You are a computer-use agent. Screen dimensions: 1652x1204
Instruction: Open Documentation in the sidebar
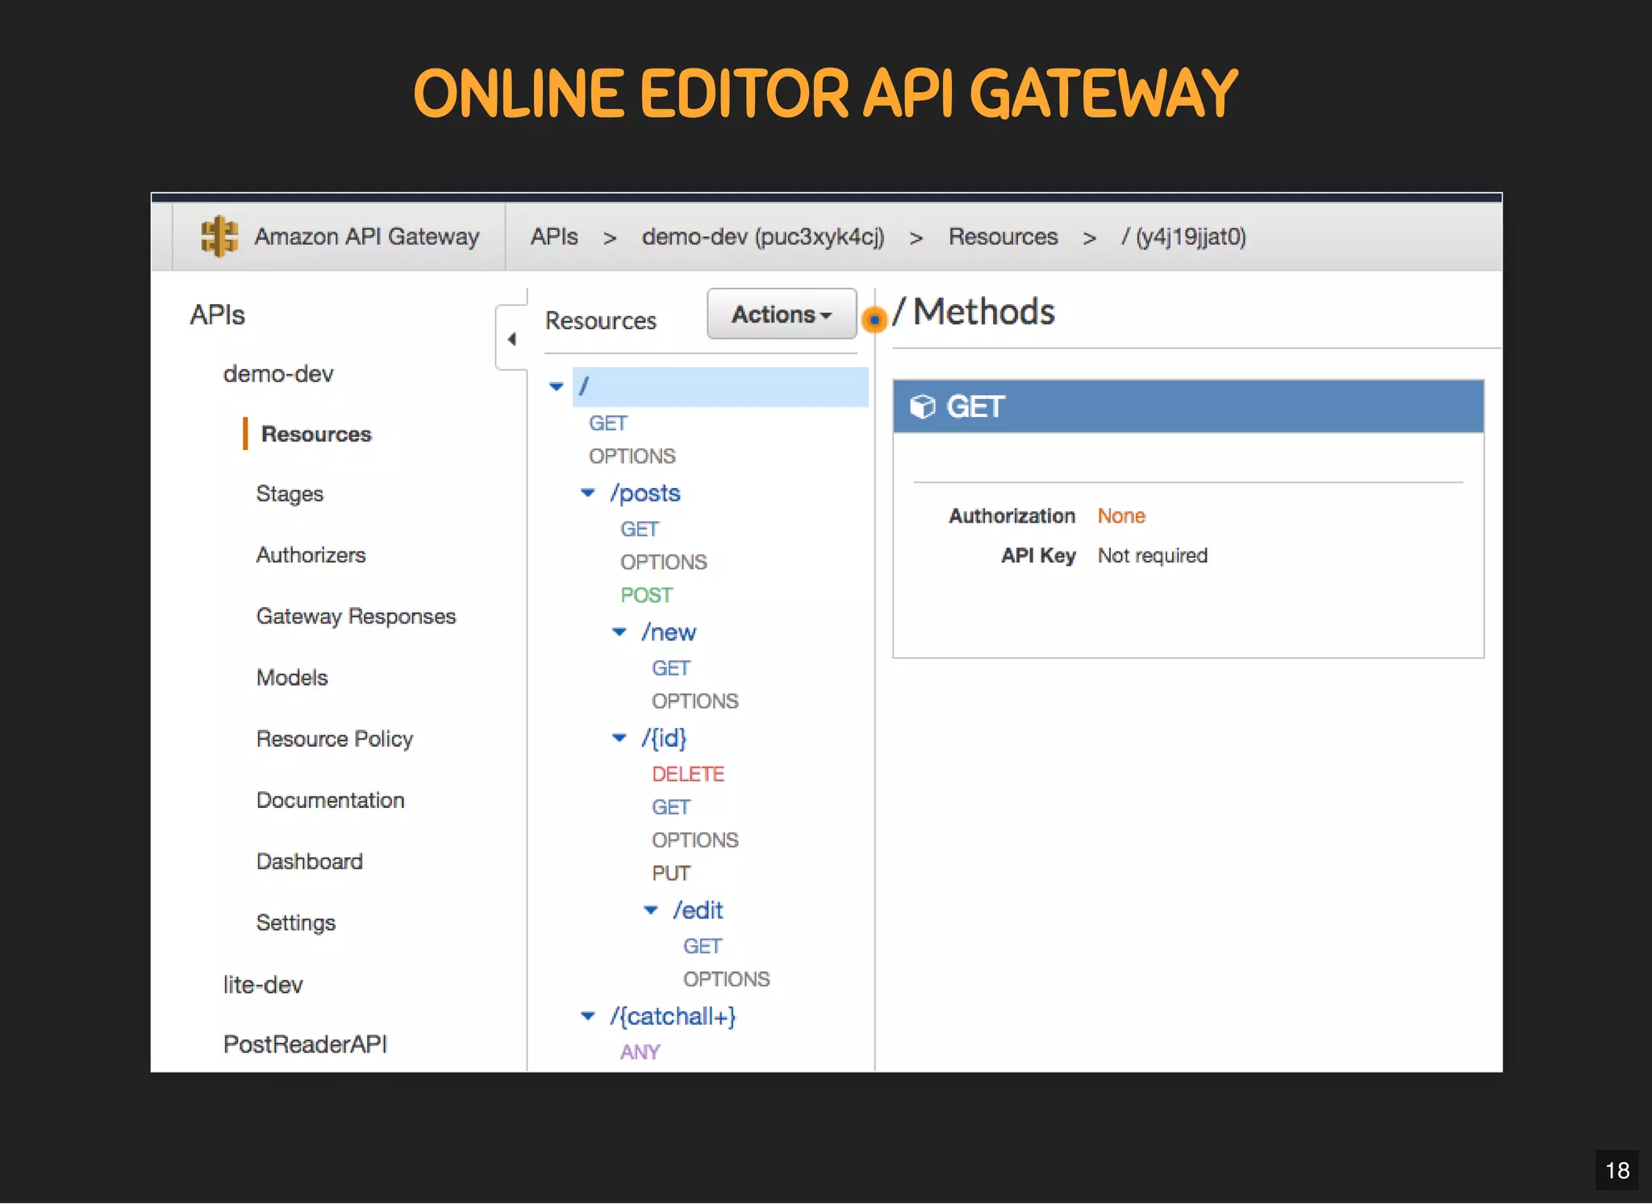331,800
